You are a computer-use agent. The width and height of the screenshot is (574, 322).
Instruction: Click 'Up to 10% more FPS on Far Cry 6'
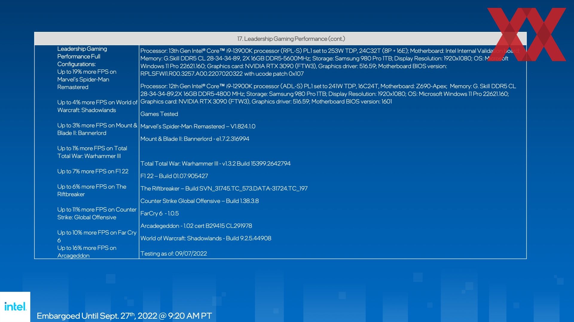[97, 236]
